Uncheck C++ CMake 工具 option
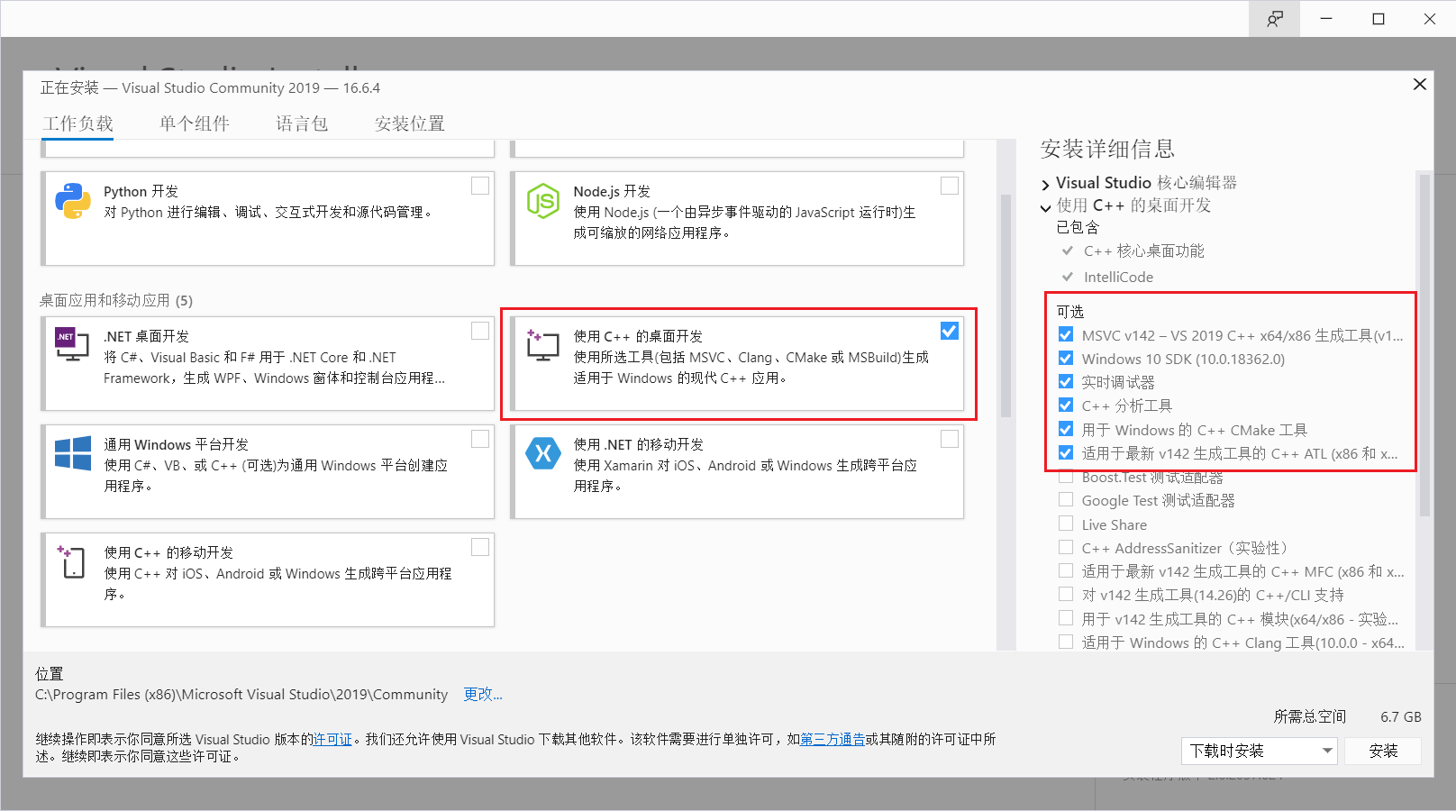The width and height of the screenshot is (1456, 811). [x=1066, y=429]
